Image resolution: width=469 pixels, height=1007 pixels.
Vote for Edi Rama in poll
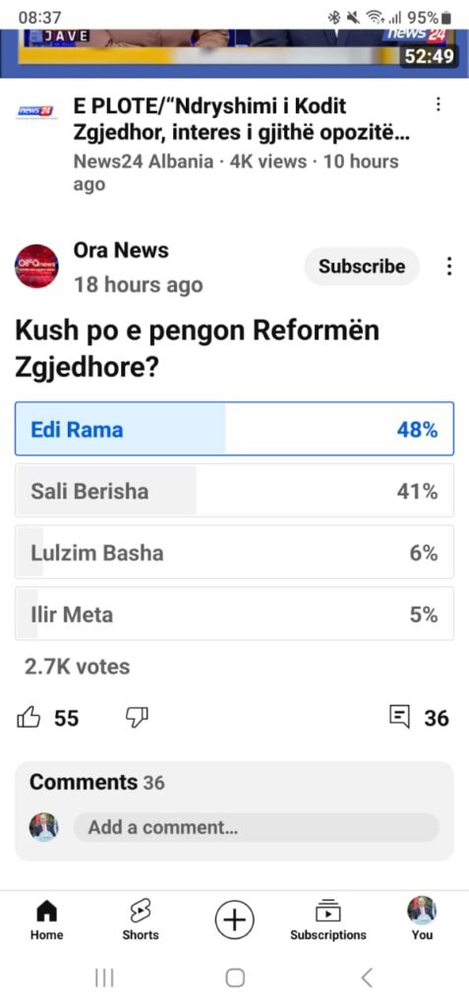tap(234, 429)
